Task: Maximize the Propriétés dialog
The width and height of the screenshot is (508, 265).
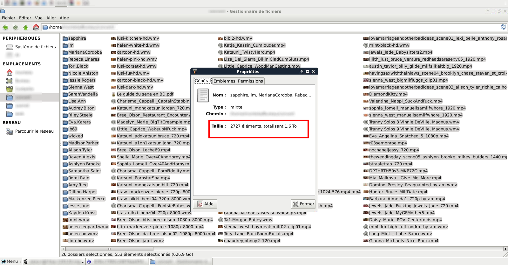Action: tap(308, 71)
